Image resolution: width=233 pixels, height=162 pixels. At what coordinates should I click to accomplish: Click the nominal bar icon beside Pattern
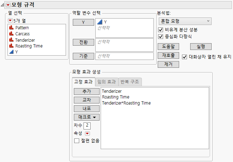coord(11,27)
